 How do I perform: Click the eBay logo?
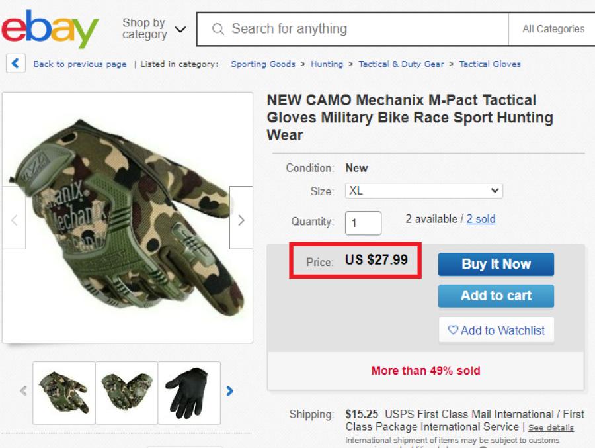click(50, 29)
